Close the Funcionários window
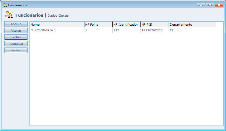Viewport: 226px width, 131px height. tap(219, 5)
